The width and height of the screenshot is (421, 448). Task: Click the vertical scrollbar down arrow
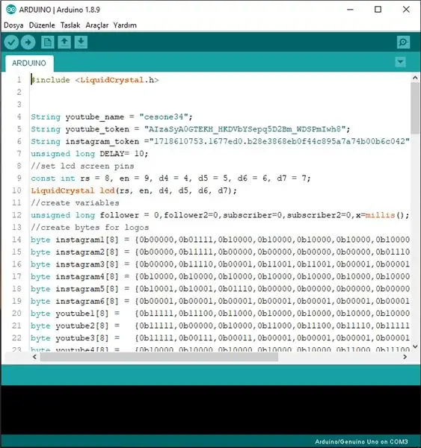point(415,346)
